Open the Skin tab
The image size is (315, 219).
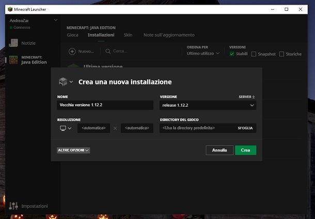click(128, 35)
